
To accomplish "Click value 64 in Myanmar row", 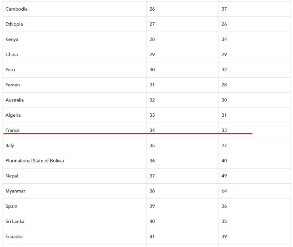I will [224, 191].
